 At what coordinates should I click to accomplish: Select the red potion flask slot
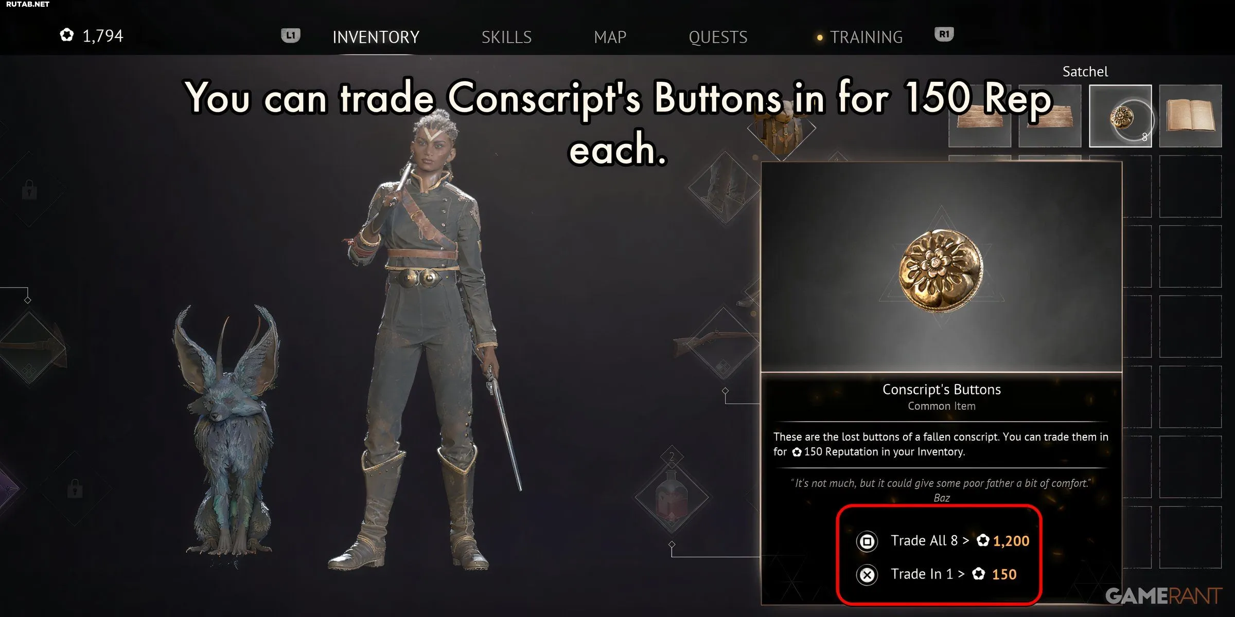[672, 497]
